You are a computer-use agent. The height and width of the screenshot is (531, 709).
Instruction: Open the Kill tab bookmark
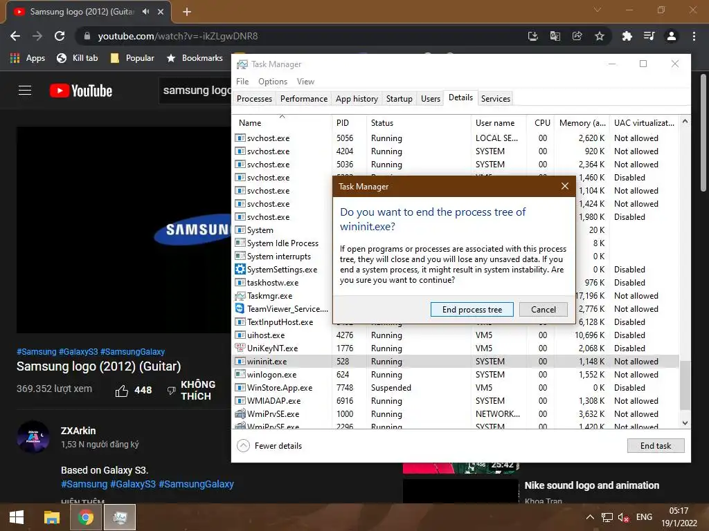pos(78,58)
